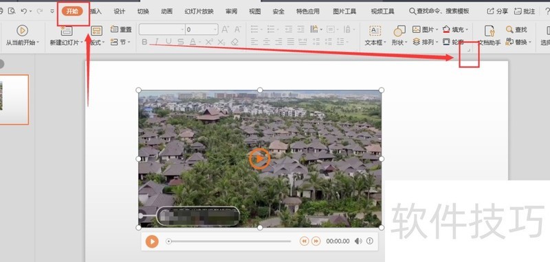Expand quick access toolbar customize arrow
Image resolution: width=550 pixels, height=262 pixels.
(x=52, y=11)
